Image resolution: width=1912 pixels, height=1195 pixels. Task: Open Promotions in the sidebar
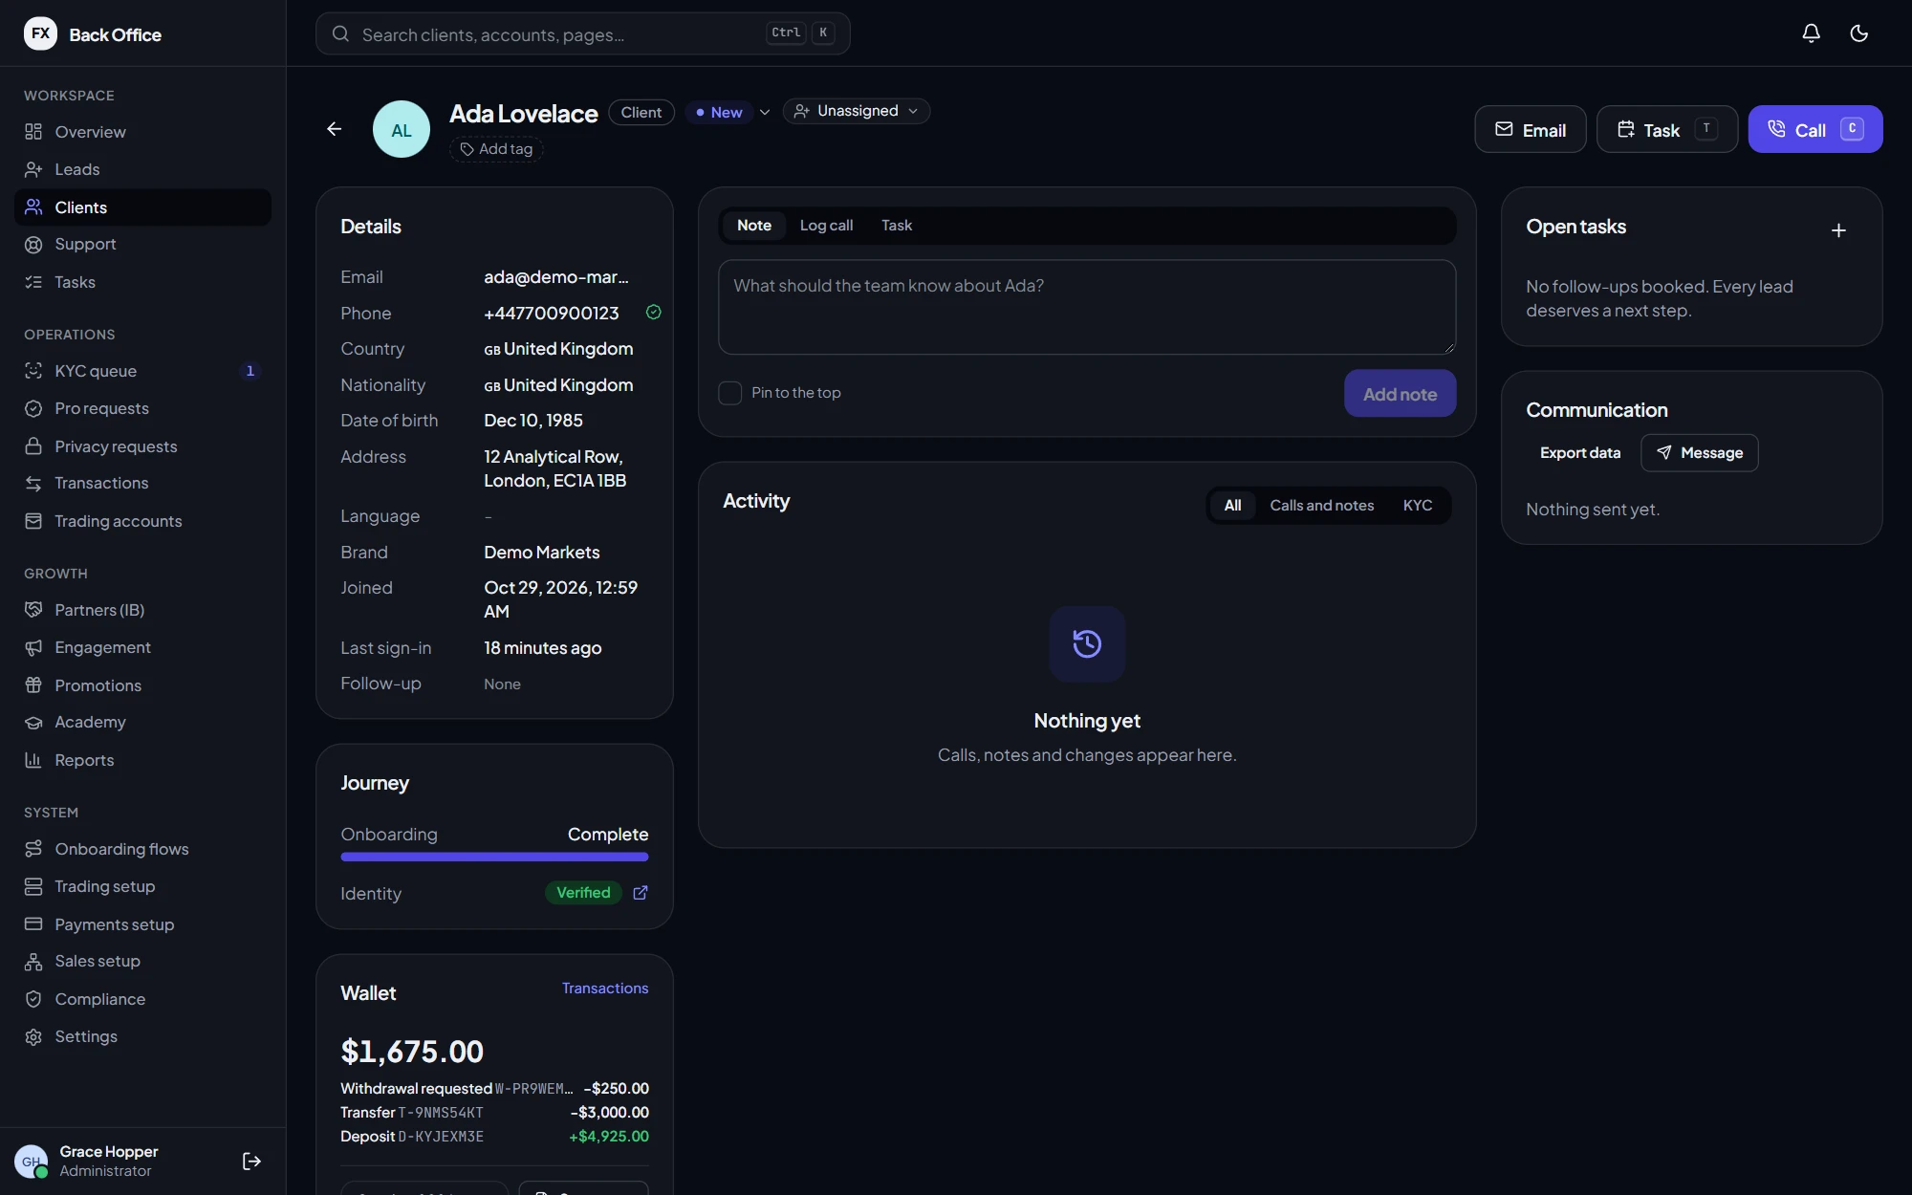point(142,685)
